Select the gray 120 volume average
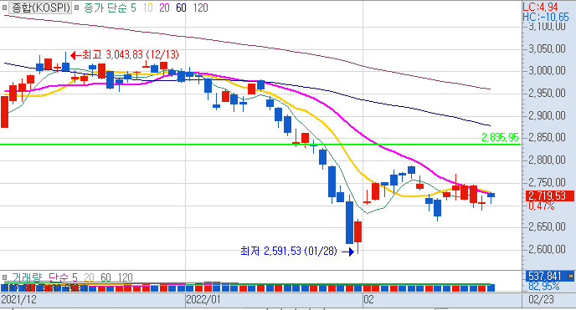 pos(125,277)
